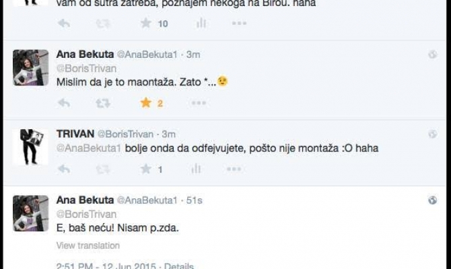Open more options on TRIVAN's tweet
Viewport: 451px width, 269px height.
pos(198,170)
